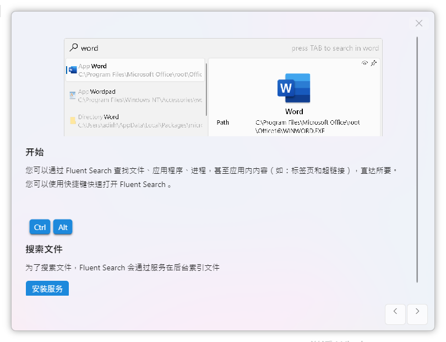Screen dimensions: 446x342
Task: Select the App Wordpad search result
Action: pos(135,95)
